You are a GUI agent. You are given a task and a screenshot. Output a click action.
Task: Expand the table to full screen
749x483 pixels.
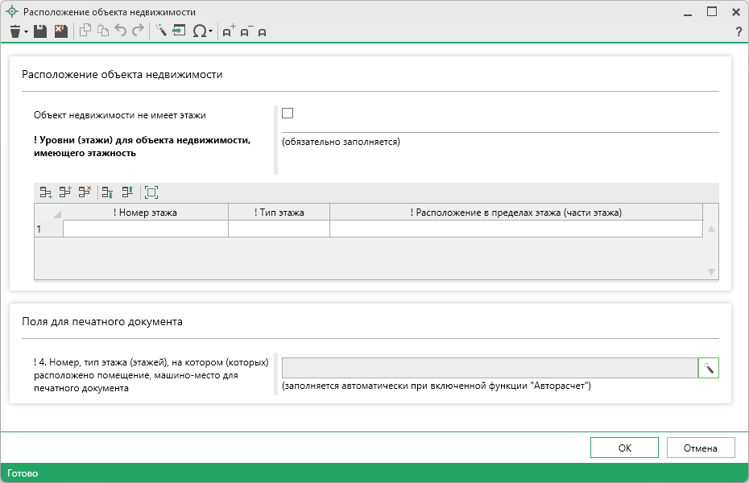click(151, 192)
